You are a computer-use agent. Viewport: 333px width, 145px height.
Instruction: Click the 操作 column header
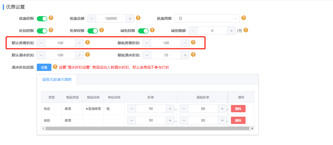tap(241, 97)
